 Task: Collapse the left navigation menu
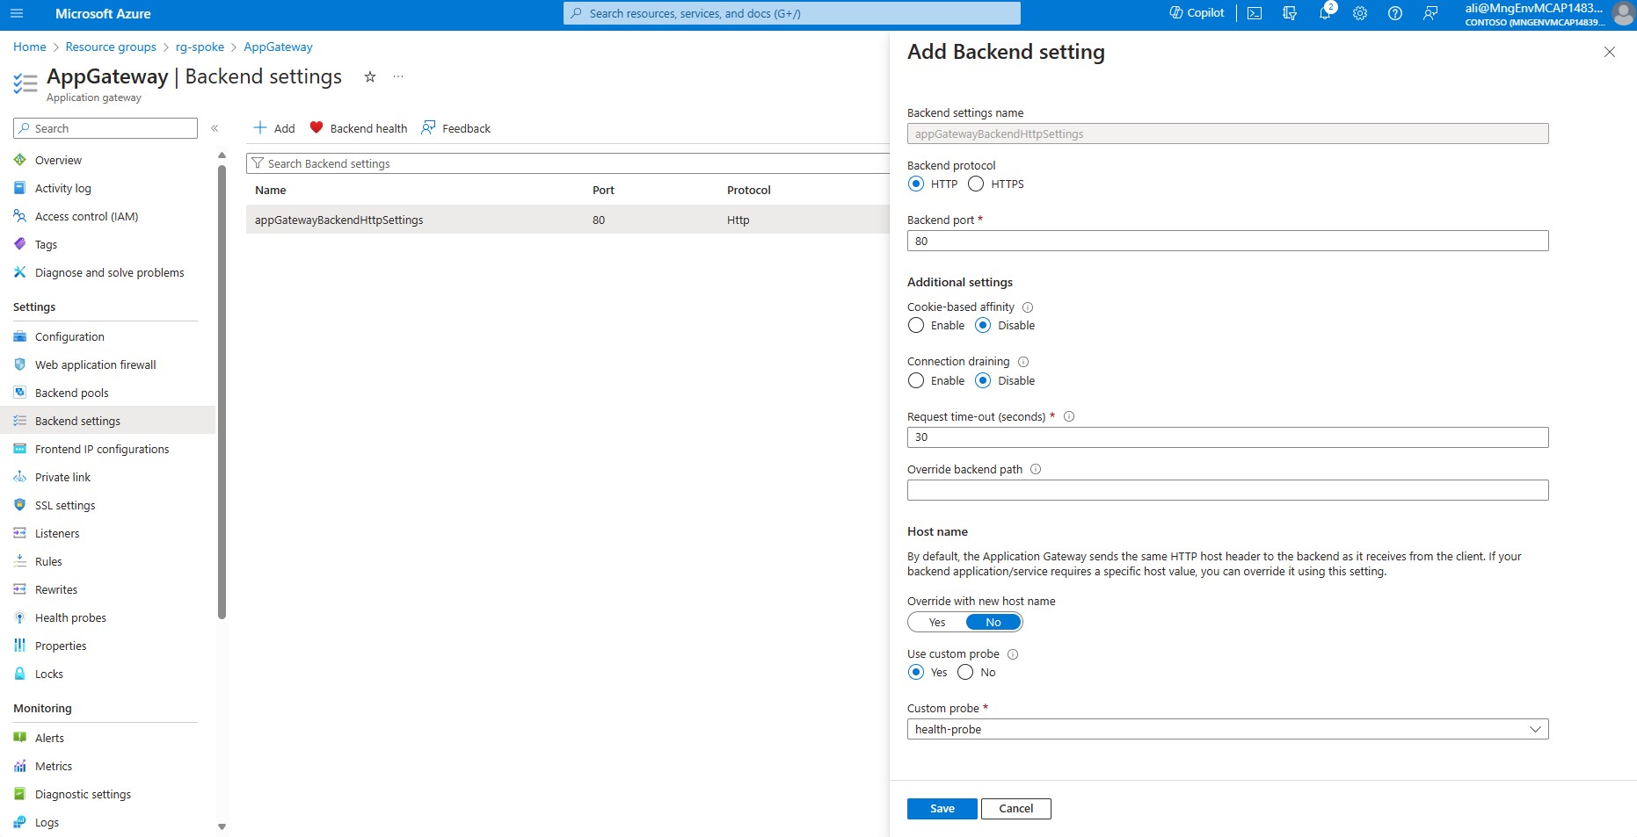click(x=215, y=128)
